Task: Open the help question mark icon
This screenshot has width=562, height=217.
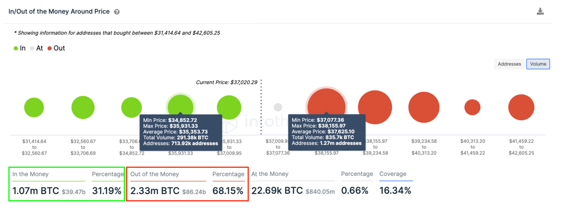Action: [117, 12]
